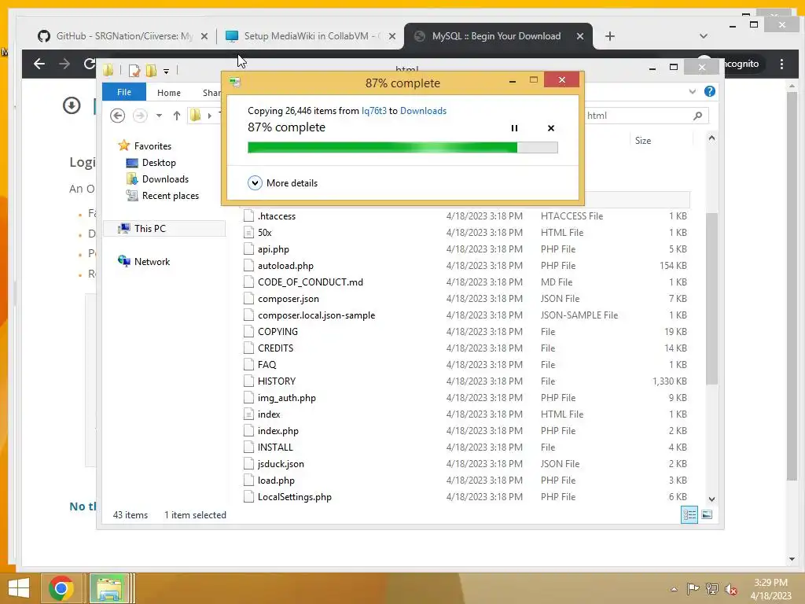
Task: Open the Home ribbon tab
Action: tap(169, 93)
